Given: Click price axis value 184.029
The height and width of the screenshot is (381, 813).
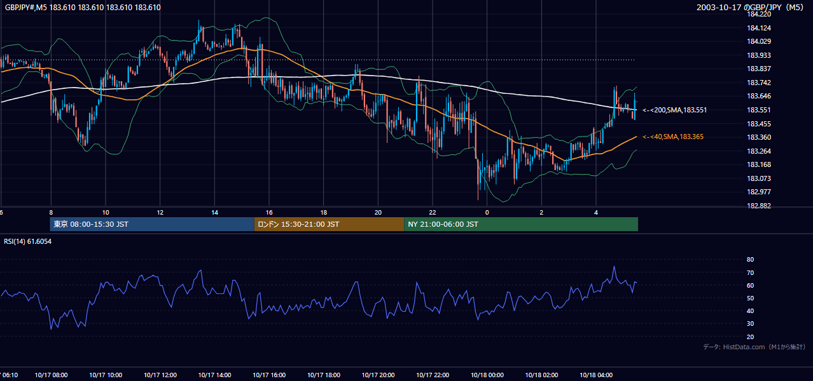Looking at the screenshot, I should (x=759, y=41).
